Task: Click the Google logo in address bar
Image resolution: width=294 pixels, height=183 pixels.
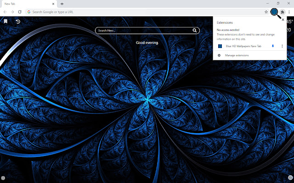Action: coord(29,12)
